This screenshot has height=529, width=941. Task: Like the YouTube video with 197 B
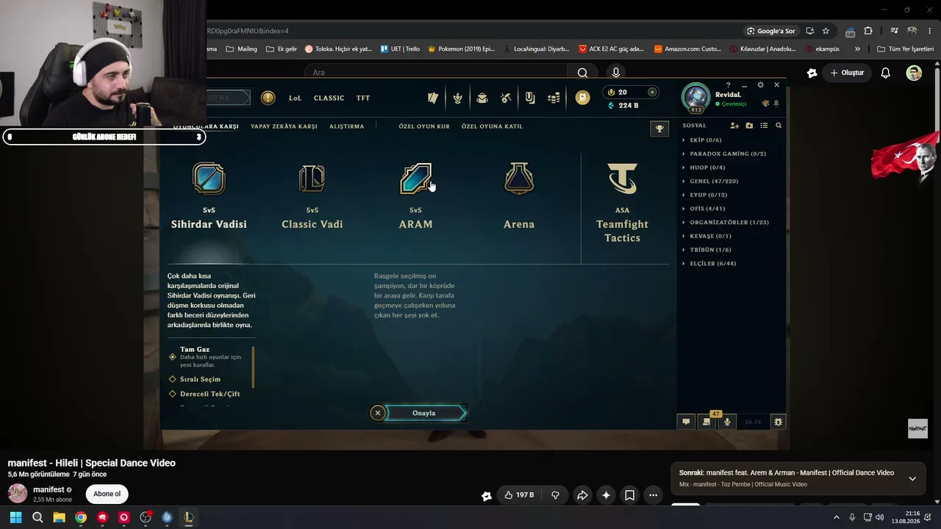click(x=519, y=495)
